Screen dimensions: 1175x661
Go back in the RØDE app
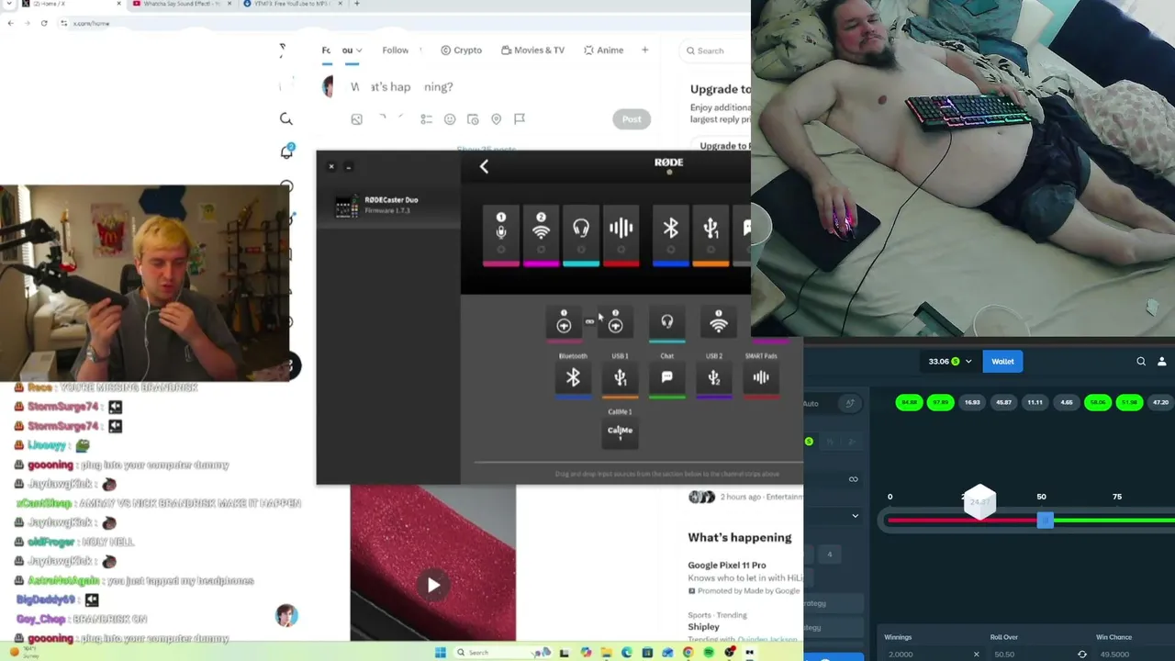[x=484, y=166]
